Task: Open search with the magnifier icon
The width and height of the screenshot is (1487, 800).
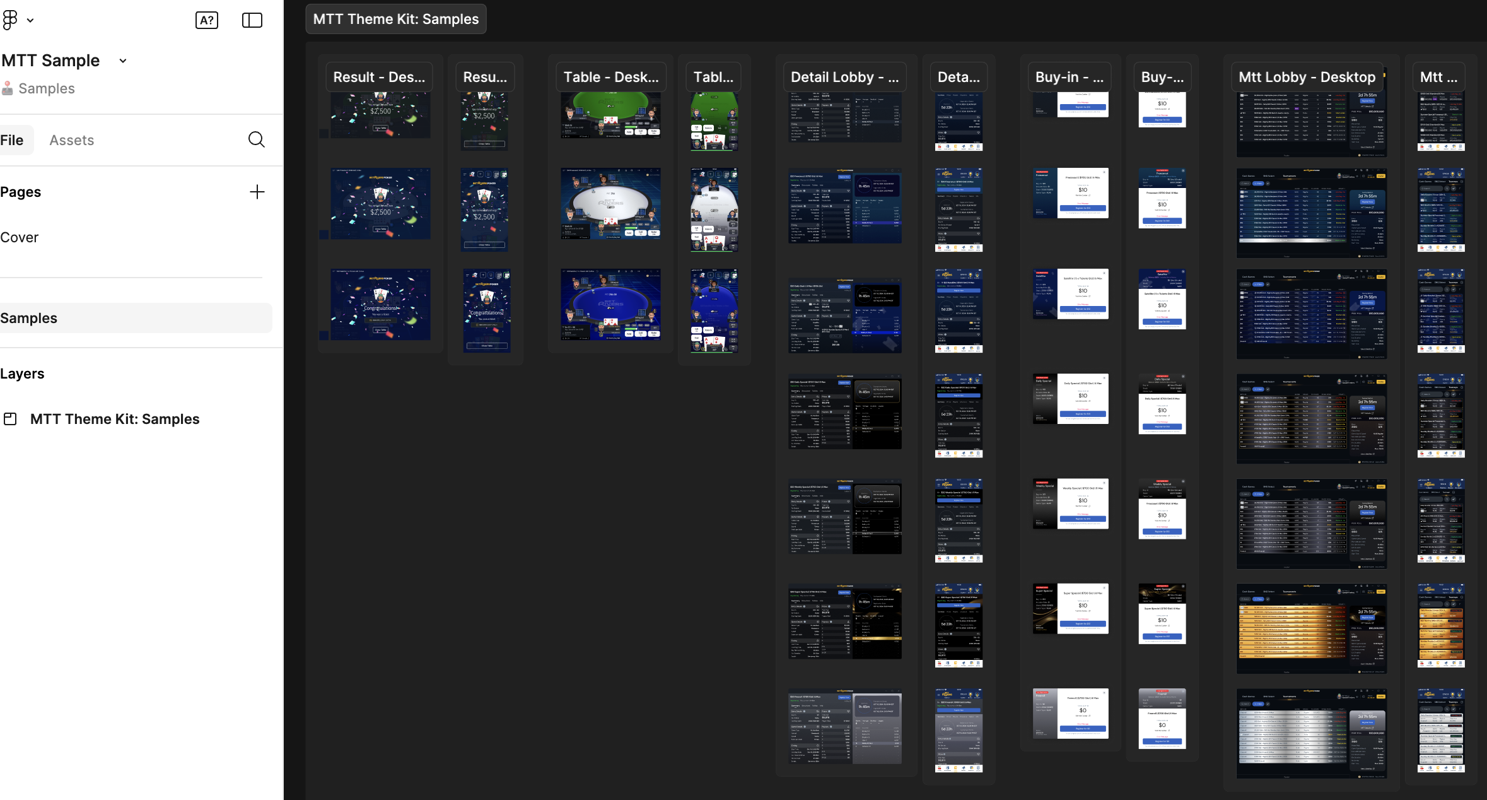Action: [256, 139]
